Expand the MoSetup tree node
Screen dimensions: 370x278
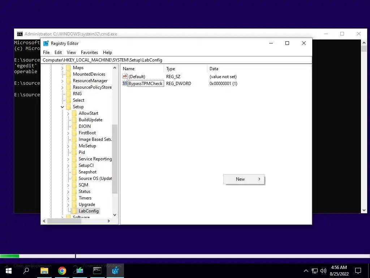pyautogui.click(x=68, y=146)
